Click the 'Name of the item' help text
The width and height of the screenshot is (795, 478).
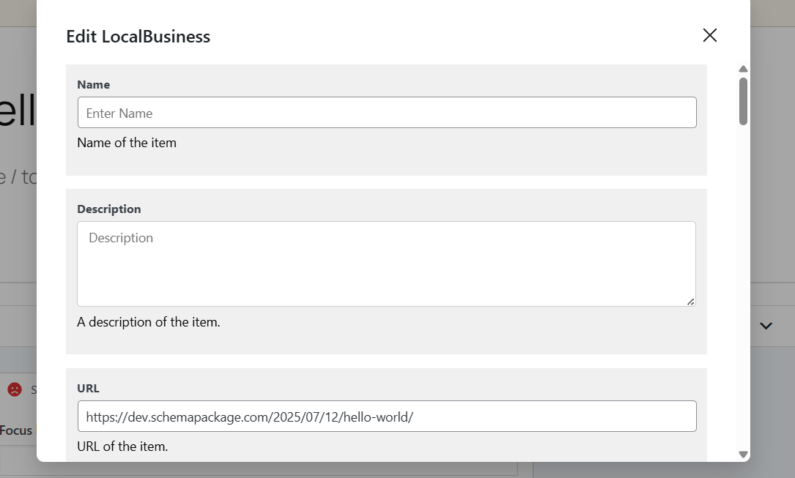(127, 143)
